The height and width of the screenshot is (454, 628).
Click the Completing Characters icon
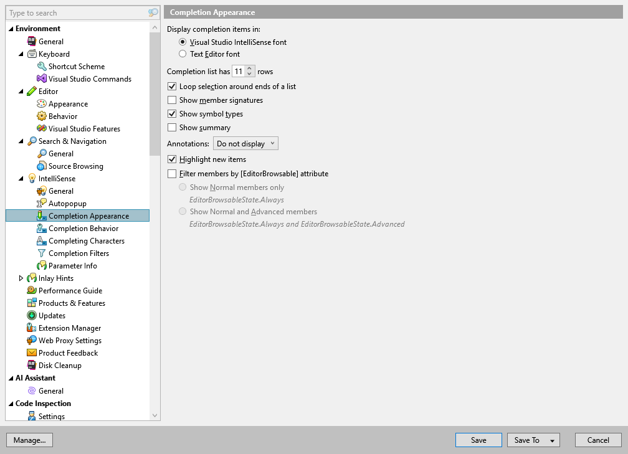coord(42,240)
